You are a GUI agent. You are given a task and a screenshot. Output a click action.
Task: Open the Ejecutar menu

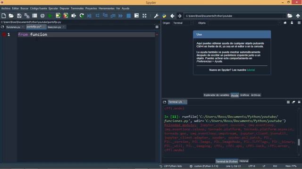[53, 8]
